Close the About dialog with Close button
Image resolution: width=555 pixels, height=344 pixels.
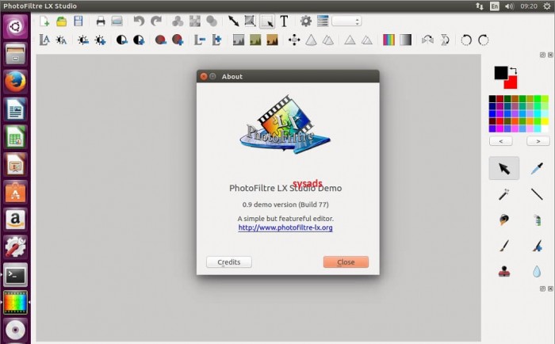[x=346, y=262]
